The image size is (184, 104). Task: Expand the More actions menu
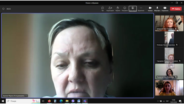(141, 9)
